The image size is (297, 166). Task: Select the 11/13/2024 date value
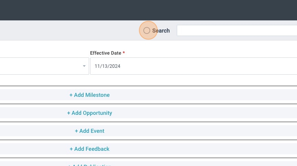click(107, 66)
